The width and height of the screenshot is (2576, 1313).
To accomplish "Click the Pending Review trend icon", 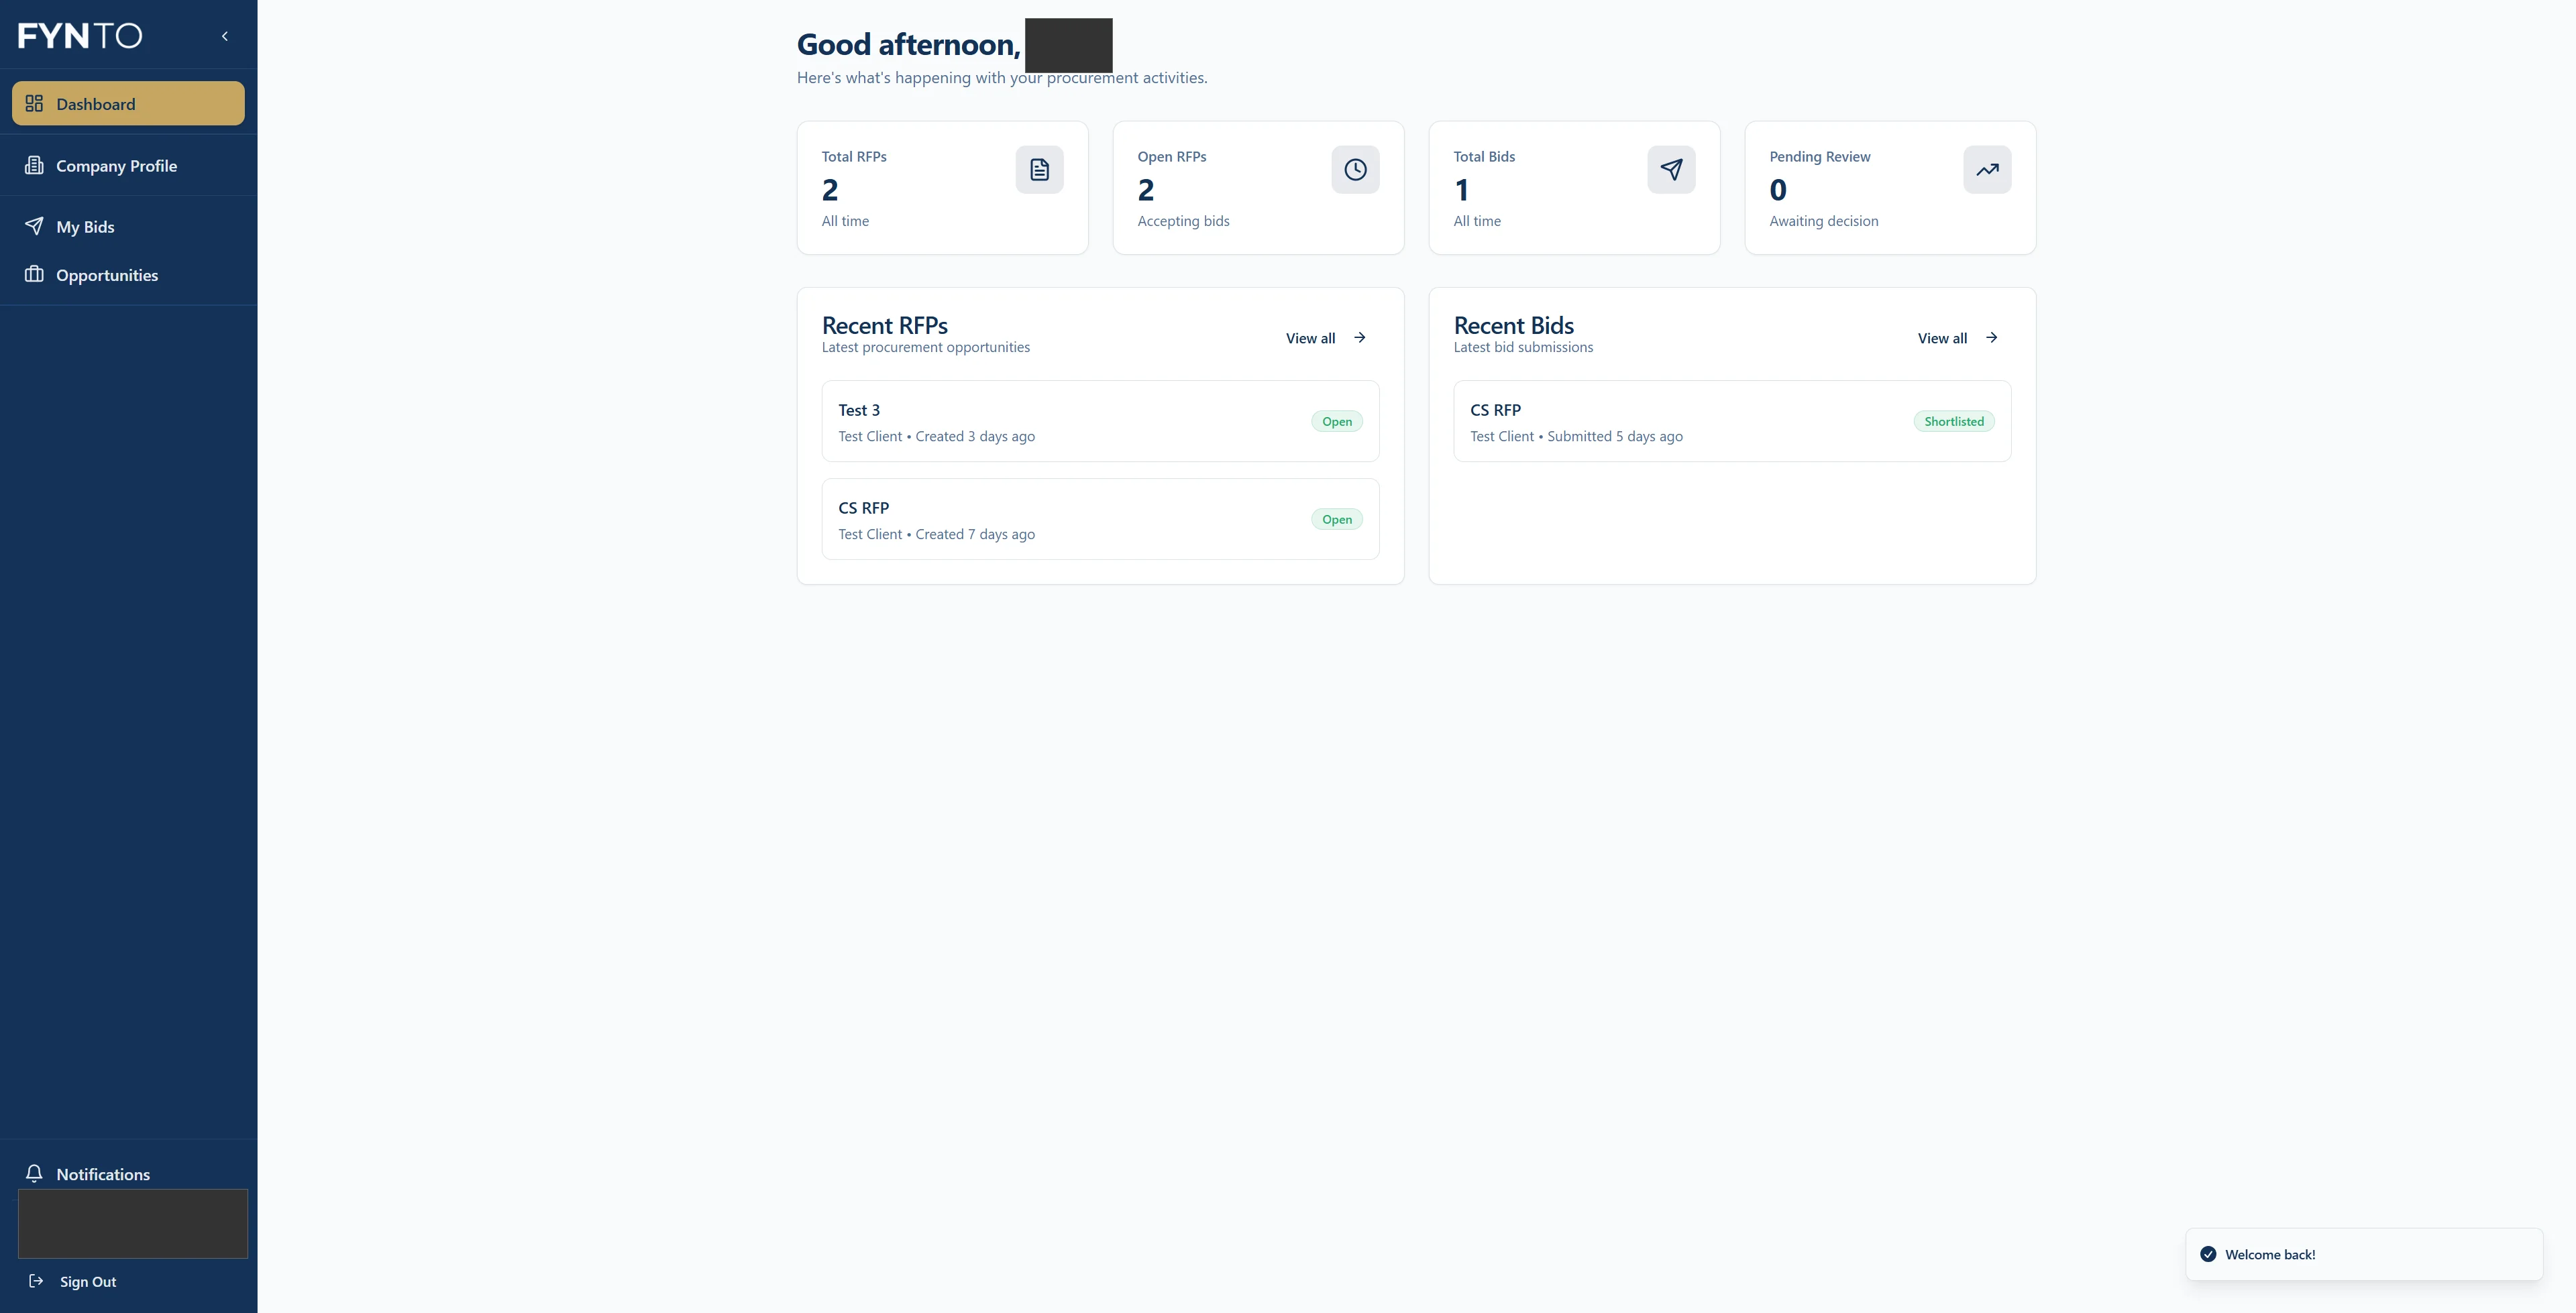I will pyautogui.click(x=1986, y=169).
